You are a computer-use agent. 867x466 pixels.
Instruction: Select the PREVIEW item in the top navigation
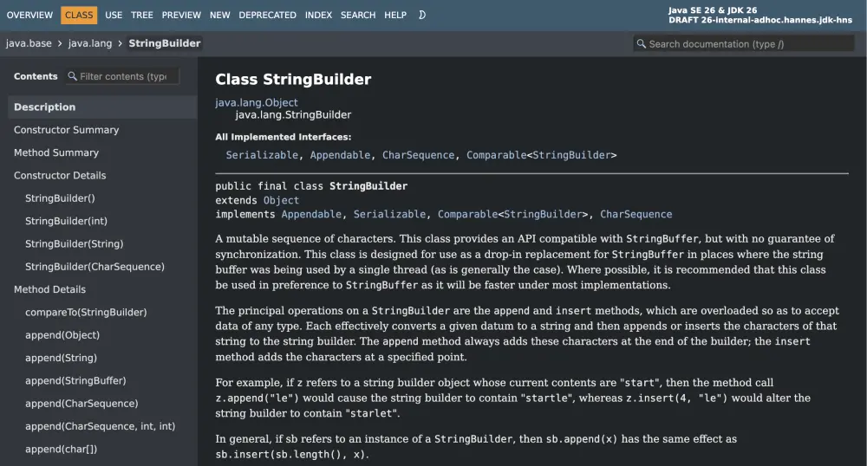tap(181, 15)
